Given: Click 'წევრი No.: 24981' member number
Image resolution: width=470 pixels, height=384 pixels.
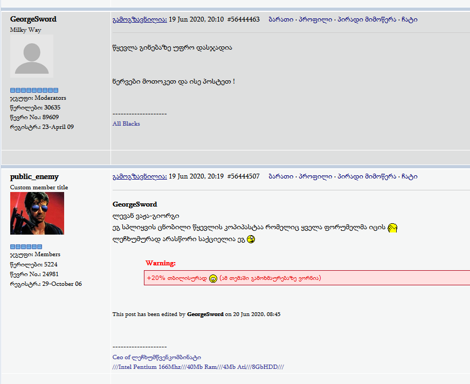Looking at the screenshot, I should (x=34, y=274).
